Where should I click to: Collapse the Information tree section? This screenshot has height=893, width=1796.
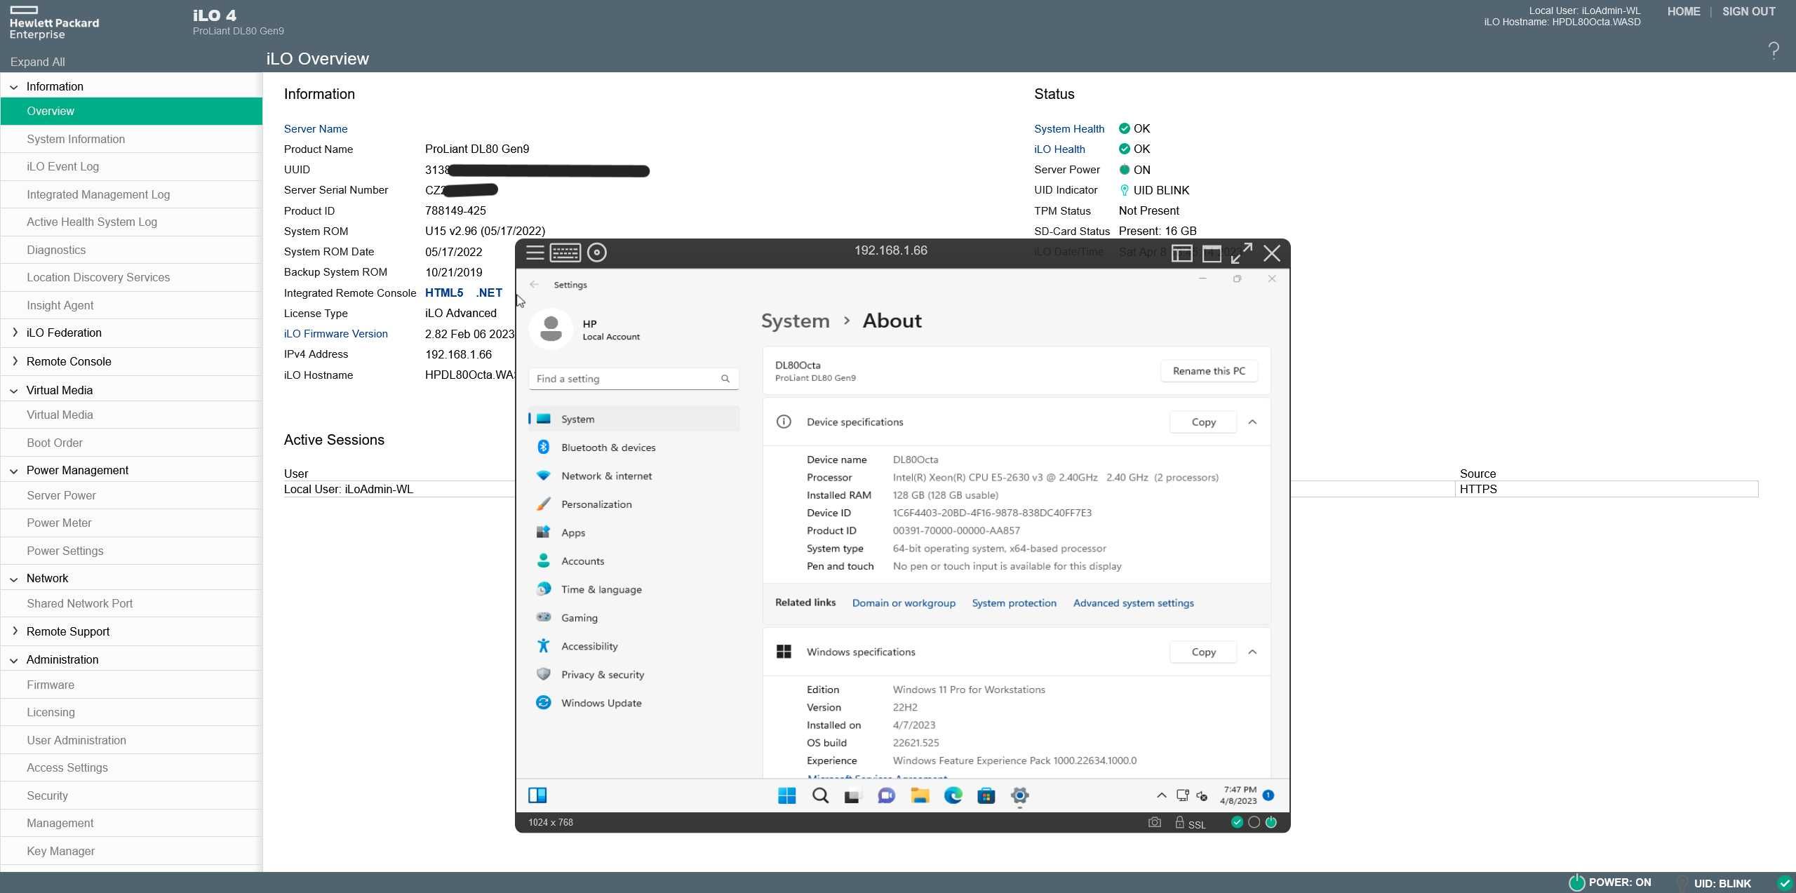14,87
